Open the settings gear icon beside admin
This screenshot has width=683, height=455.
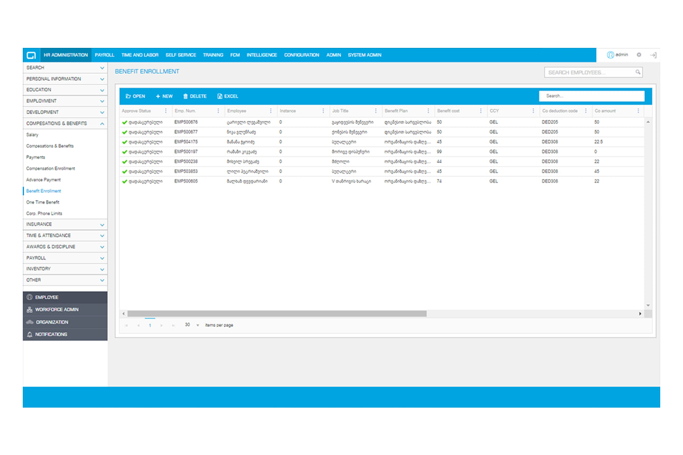(639, 55)
